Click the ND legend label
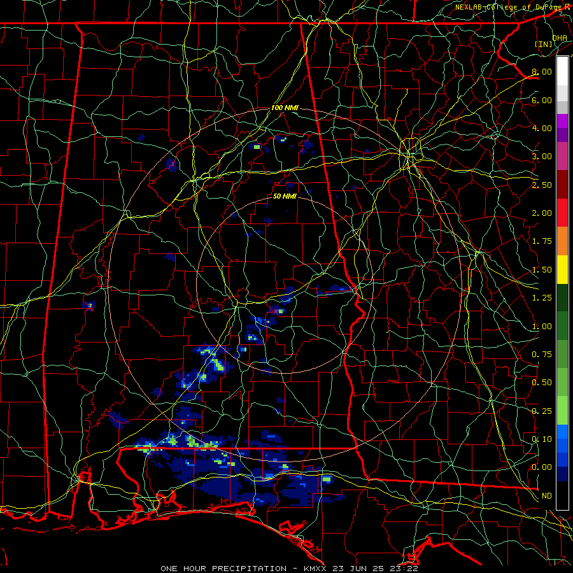Screen dimensions: 573x573 547,496
